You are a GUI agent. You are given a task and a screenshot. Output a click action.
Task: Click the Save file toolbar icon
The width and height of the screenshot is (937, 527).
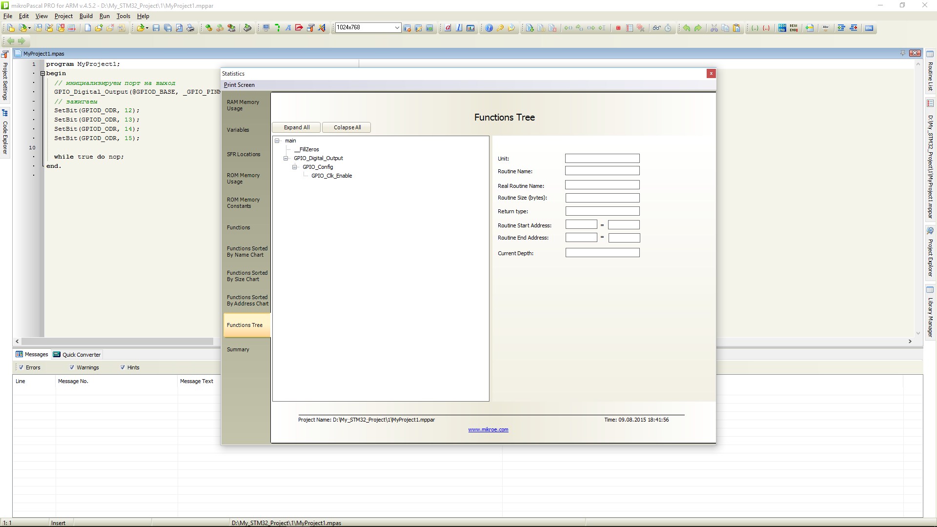(x=156, y=28)
